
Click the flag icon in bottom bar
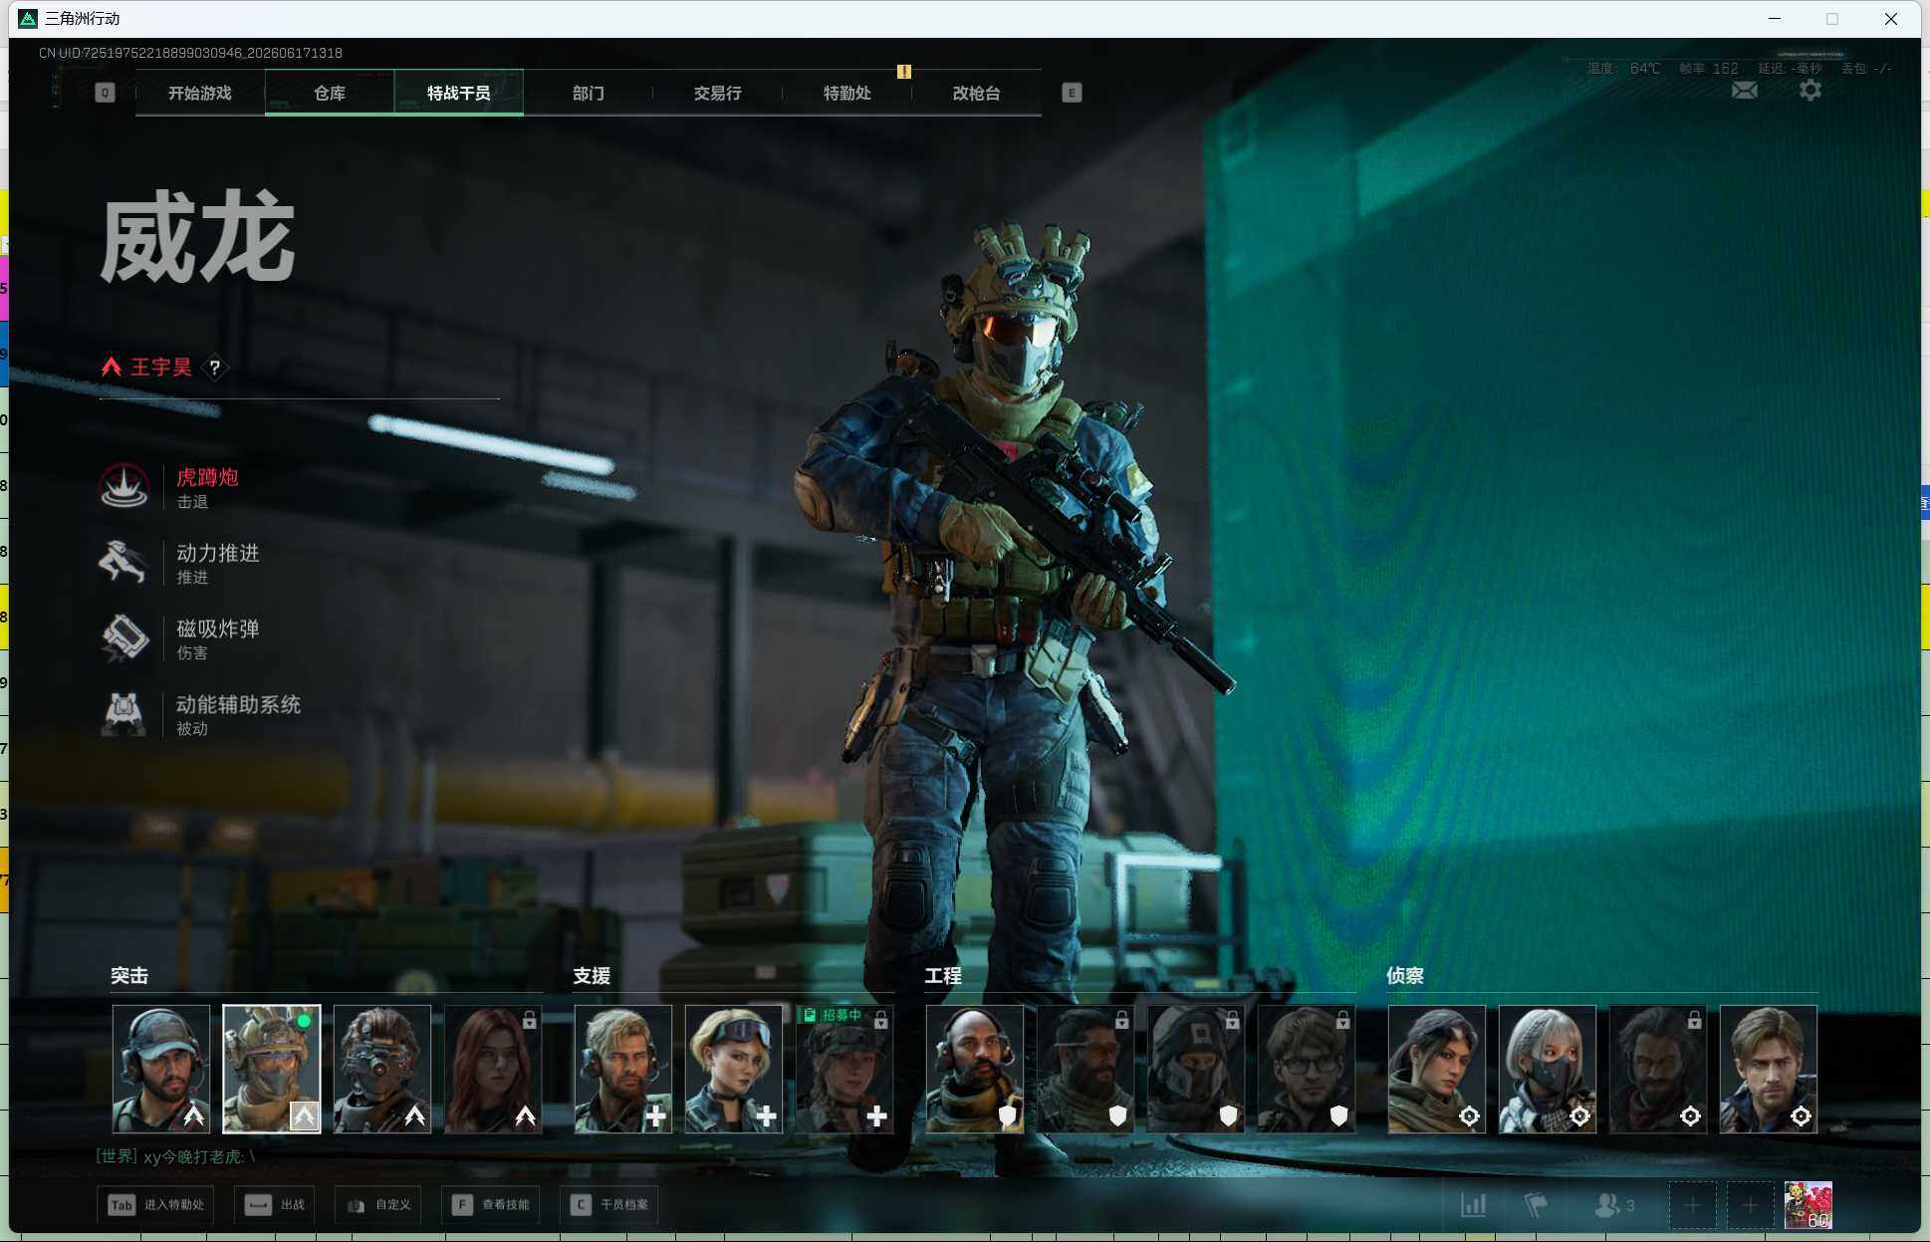[1536, 1205]
